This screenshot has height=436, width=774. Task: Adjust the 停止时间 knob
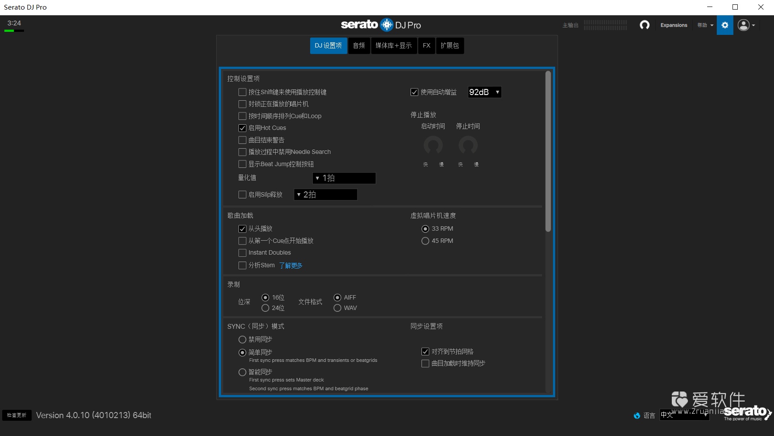click(x=468, y=145)
